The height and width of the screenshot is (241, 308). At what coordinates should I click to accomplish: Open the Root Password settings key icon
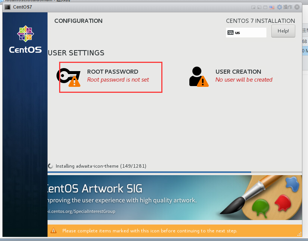coord(68,77)
